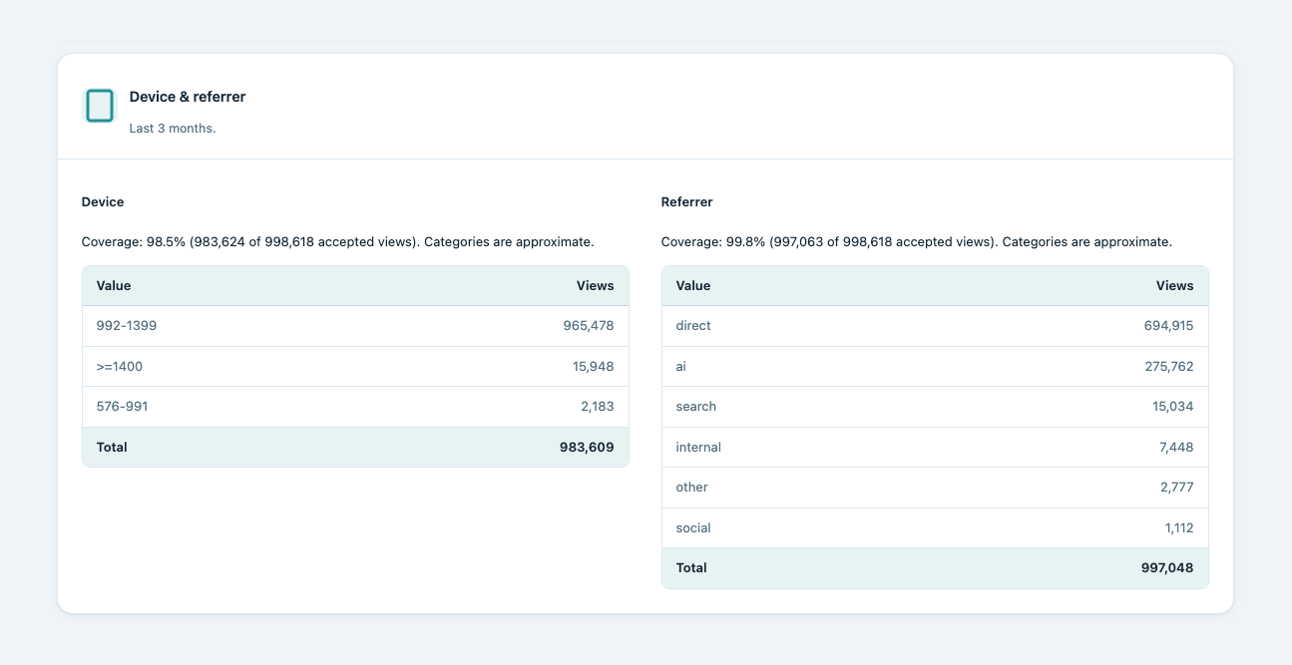Select the 'search' referrer row label
1292x665 pixels.
point(696,406)
